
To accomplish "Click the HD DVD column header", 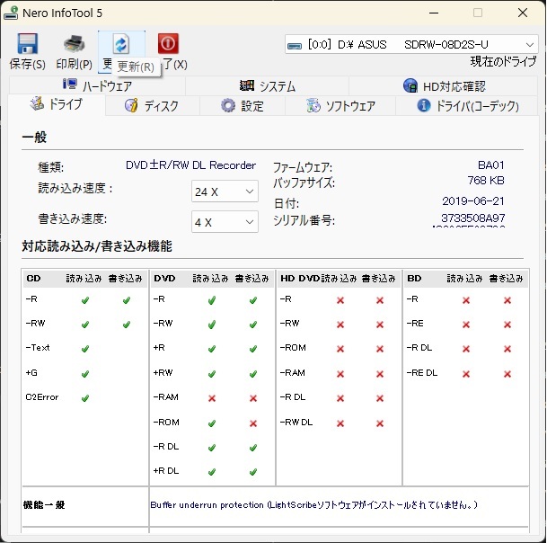I will click(x=300, y=279).
